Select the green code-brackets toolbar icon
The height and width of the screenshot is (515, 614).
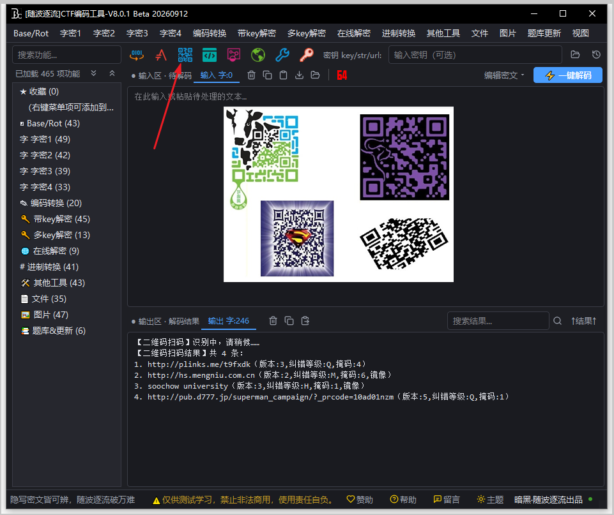(x=210, y=55)
